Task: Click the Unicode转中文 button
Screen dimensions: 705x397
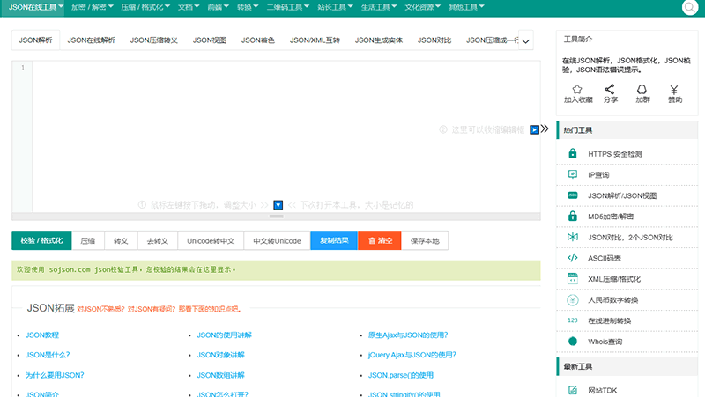Action: (x=211, y=240)
